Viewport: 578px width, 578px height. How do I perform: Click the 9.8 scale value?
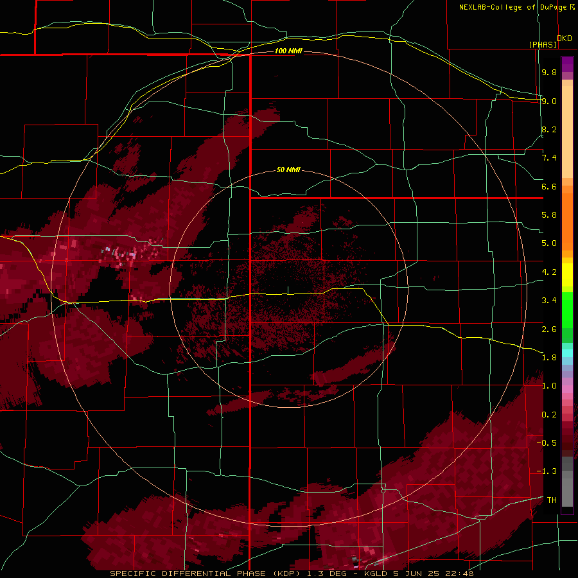click(x=549, y=72)
